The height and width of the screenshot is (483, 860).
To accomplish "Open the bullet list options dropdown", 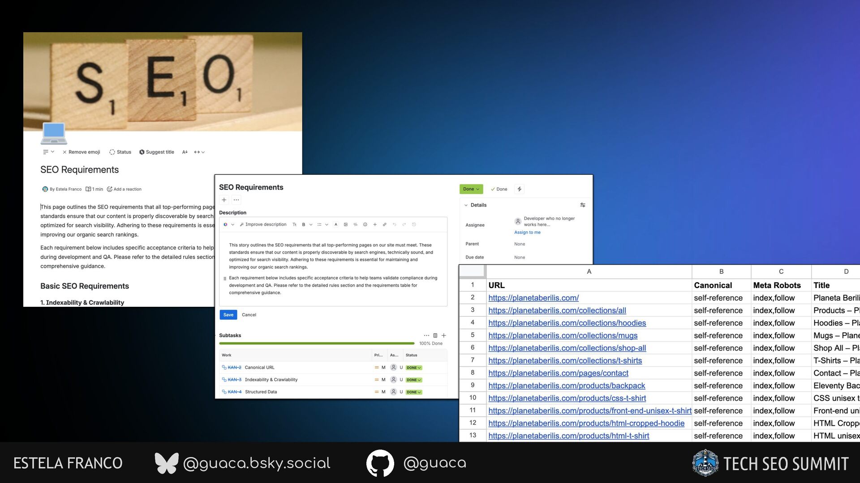I will 327,225.
